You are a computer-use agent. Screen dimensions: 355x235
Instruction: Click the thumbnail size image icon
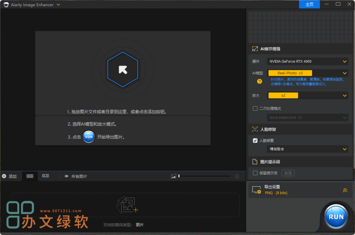coord(174,176)
